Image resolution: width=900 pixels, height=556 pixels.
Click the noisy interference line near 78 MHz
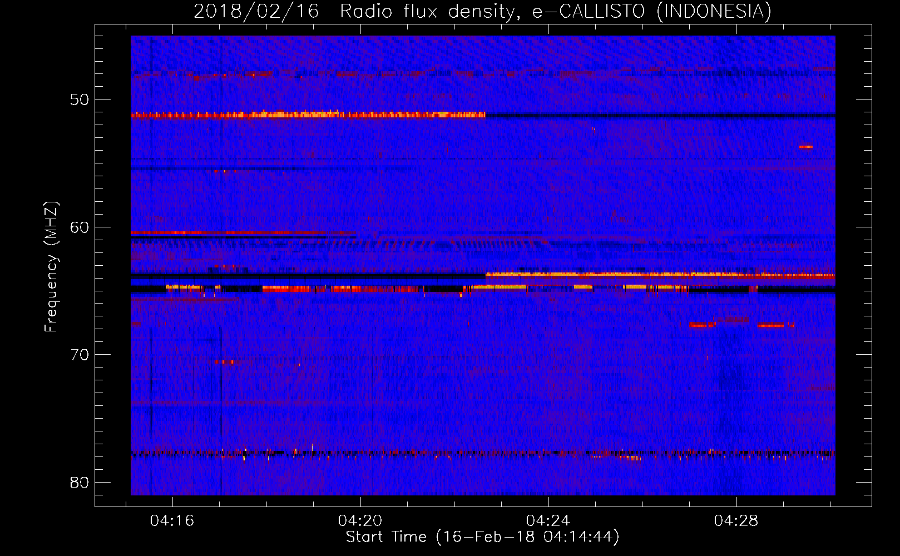pyautogui.click(x=483, y=454)
